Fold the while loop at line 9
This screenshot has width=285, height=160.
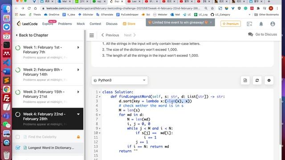(100, 128)
